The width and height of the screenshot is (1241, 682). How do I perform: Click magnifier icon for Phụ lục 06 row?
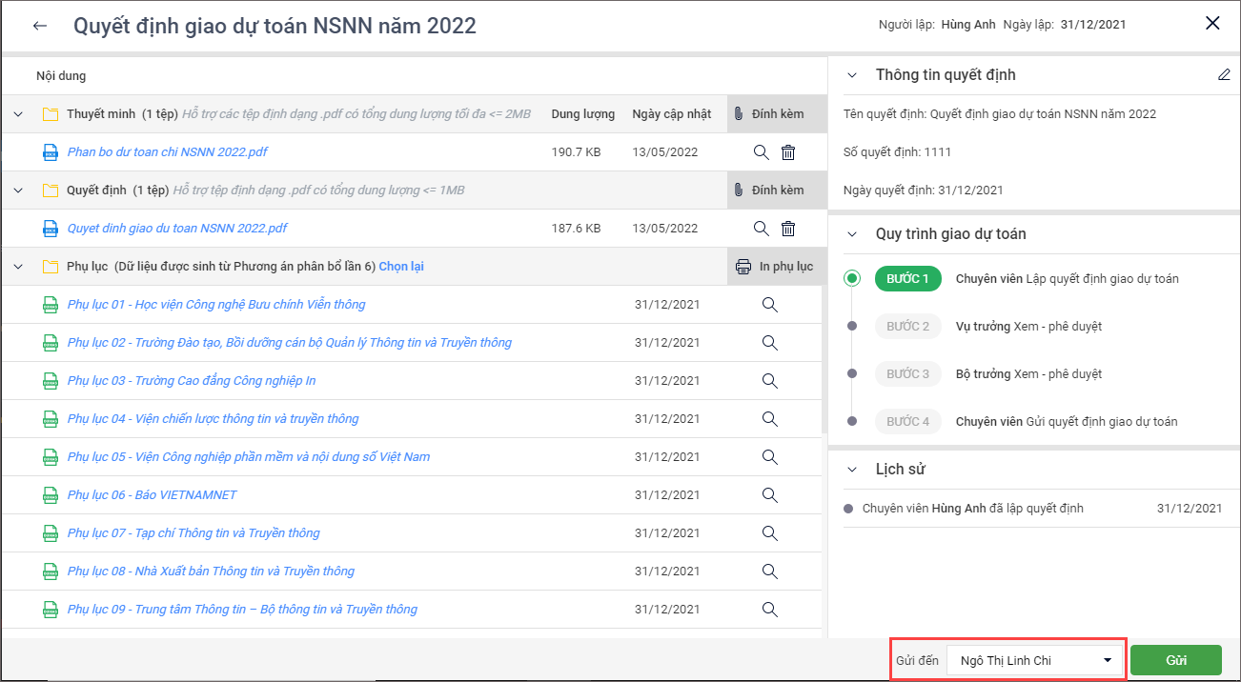coord(770,495)
